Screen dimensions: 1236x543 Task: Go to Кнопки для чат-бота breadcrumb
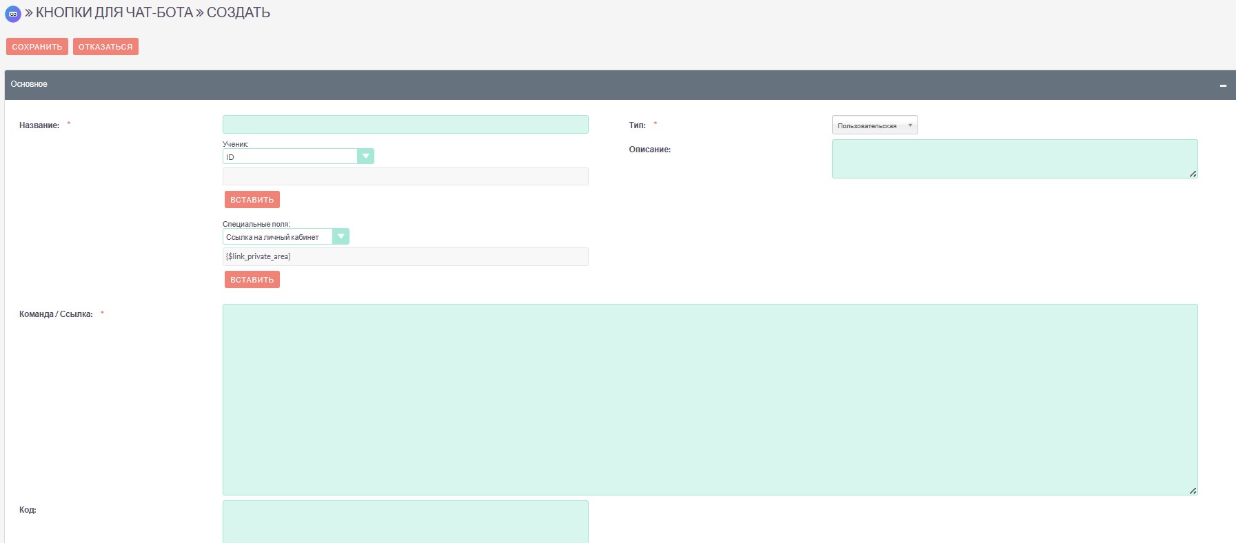coord(114,13)
